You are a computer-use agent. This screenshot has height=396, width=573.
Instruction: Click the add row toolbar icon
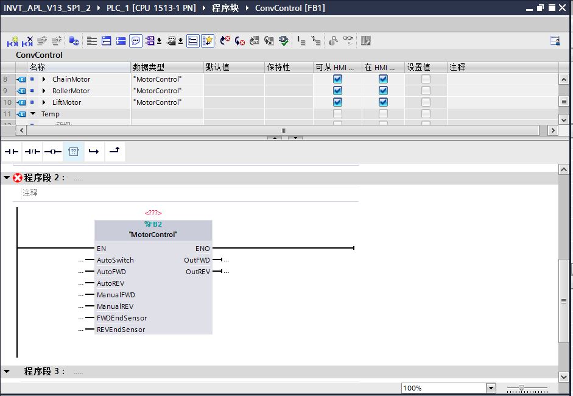pyautogui.click(x=56, y=41)
